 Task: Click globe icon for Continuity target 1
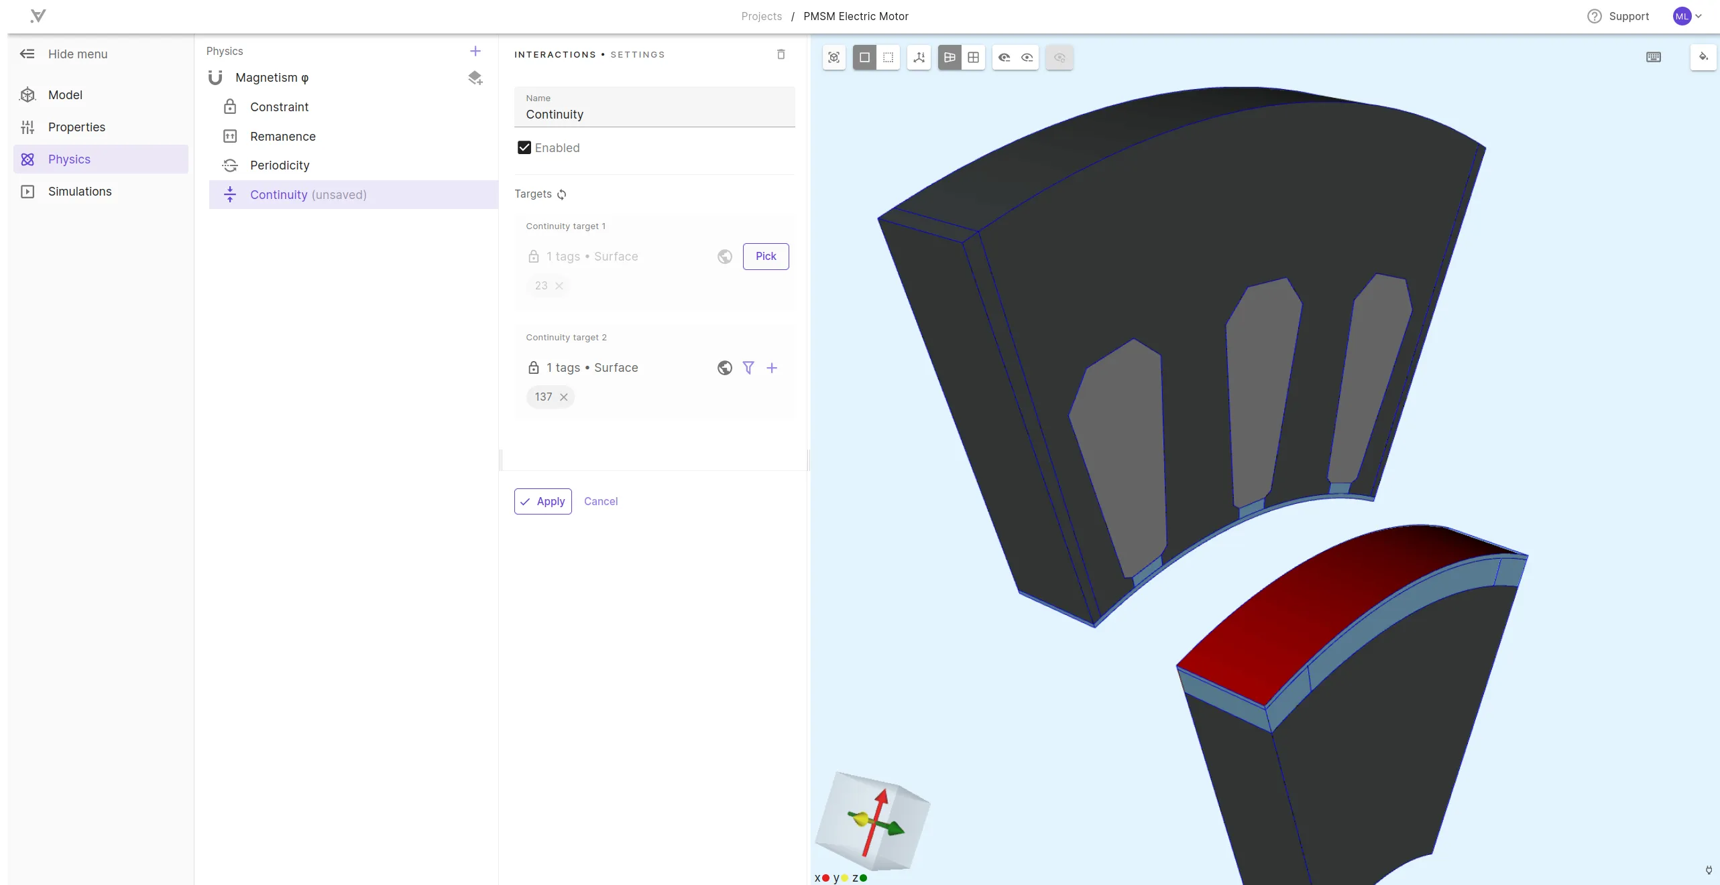[725, 257]
